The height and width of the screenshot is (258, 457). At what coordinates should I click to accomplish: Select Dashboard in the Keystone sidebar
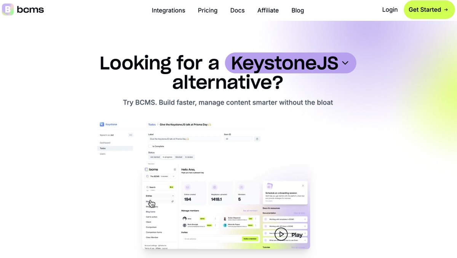click(105, 142)
